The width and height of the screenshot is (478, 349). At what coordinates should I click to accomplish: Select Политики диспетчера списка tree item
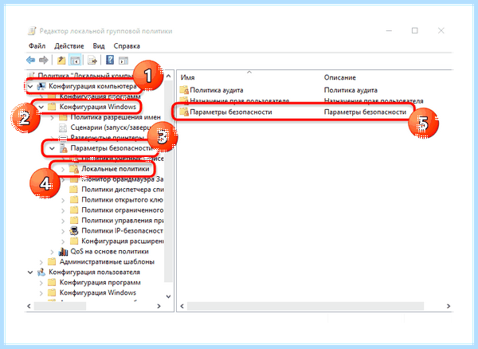pos(123,190)
